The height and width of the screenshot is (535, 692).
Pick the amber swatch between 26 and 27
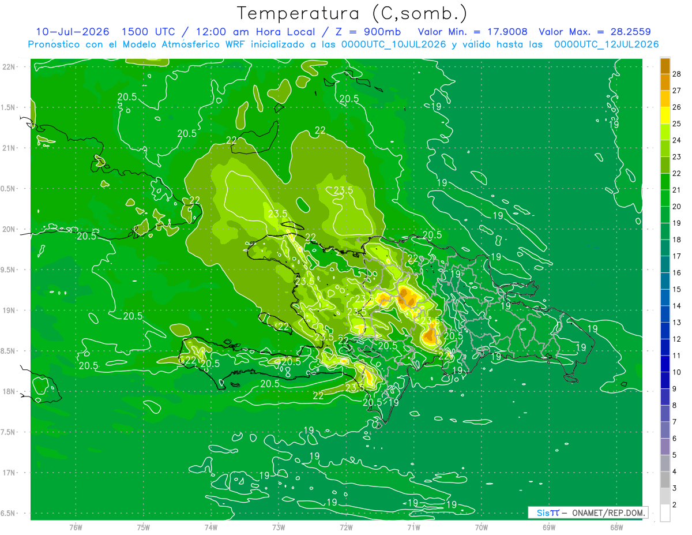pos(665,99)
